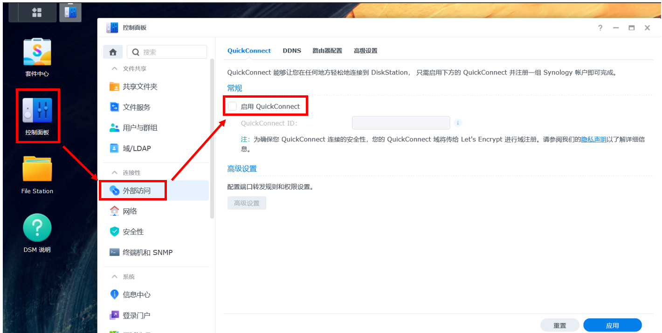662x333 pixels.
Task: Click the greyed 高级设置 button
Action: [x=247, y=203]
